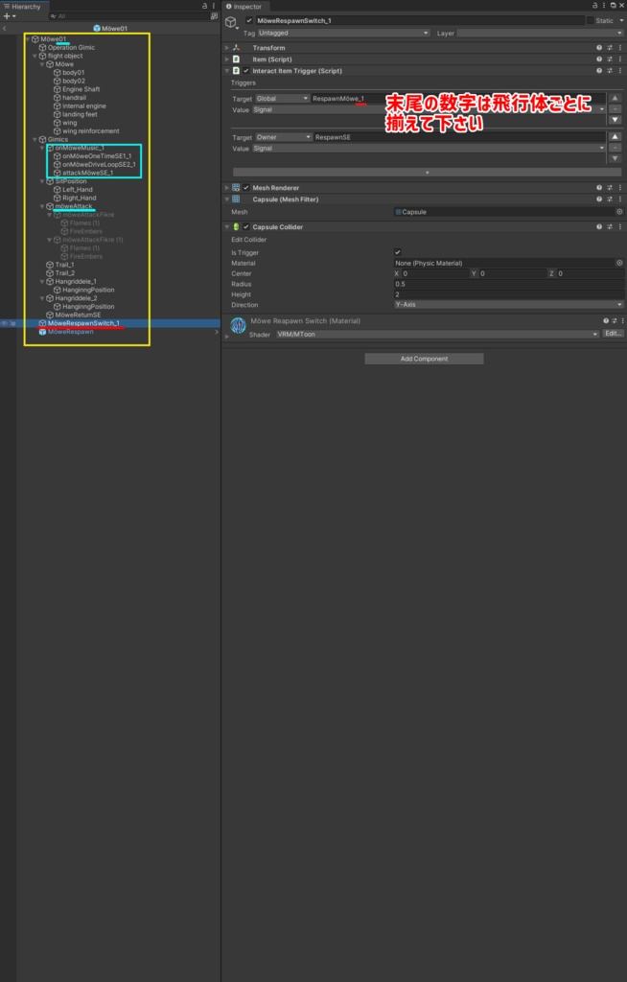The width and height of the screenshot is (627, 982).
Task: Click the RespawnSE key text field
Action: [459, 137]
